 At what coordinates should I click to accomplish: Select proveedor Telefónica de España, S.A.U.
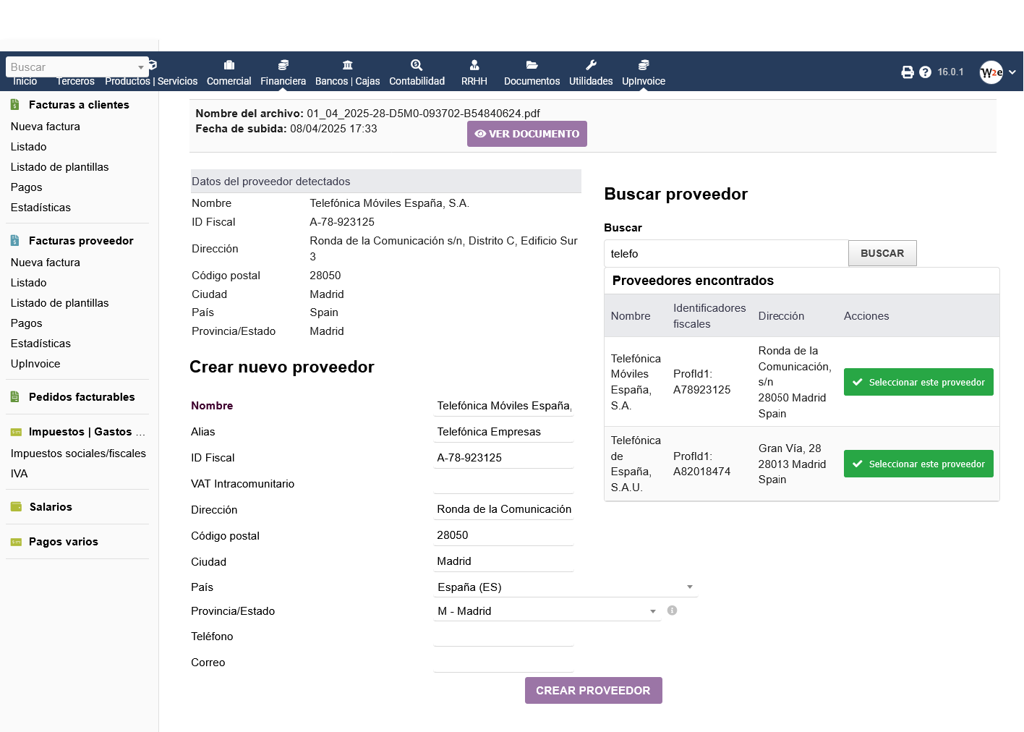(x=918, y=464)
